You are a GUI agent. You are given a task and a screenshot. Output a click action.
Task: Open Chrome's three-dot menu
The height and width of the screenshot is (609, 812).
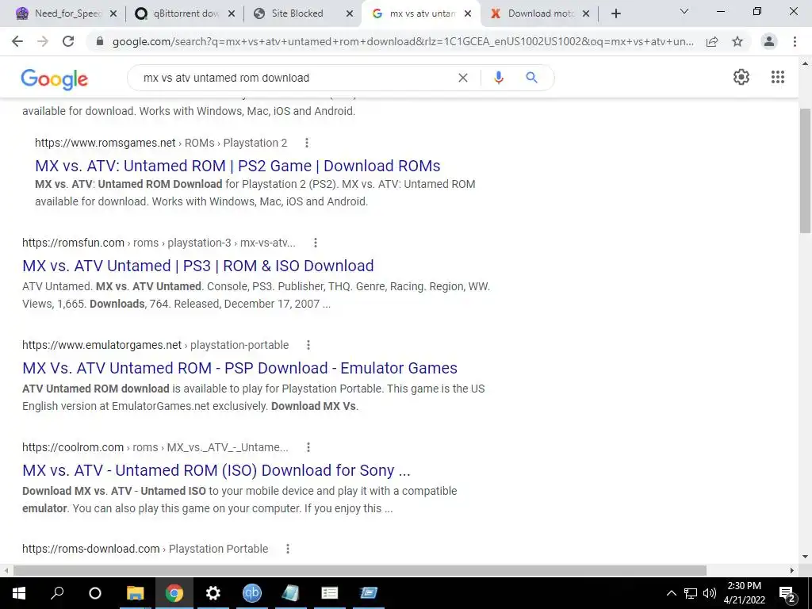(795, 41)
